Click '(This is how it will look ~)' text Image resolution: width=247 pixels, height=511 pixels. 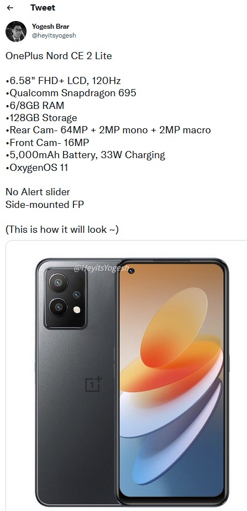(x=62, y=230)
